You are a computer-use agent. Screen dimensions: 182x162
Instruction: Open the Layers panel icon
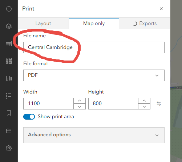tap(9, 26)
